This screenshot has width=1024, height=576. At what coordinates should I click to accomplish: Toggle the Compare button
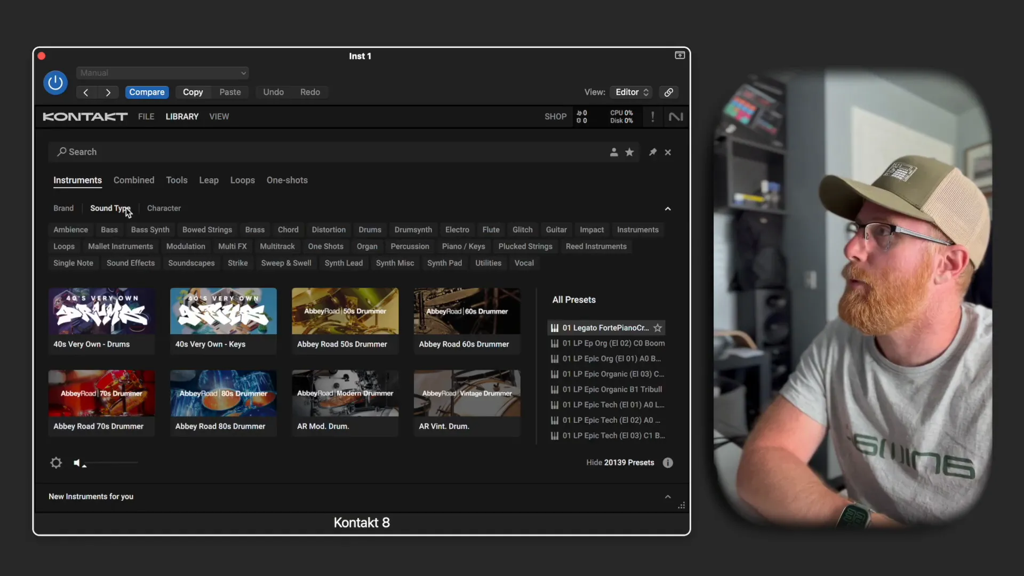(147, 92)
